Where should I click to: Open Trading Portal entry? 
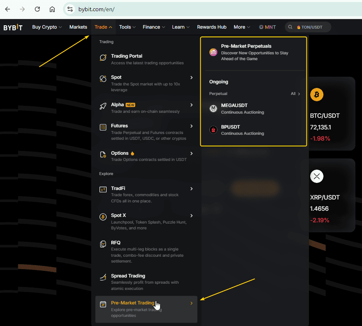point(146,59)
